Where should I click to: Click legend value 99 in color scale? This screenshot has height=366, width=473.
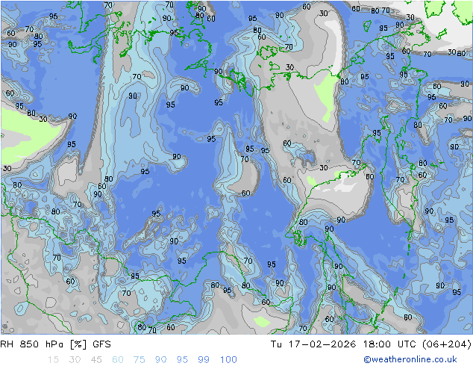pyautogui.click(x=204, y=360)
